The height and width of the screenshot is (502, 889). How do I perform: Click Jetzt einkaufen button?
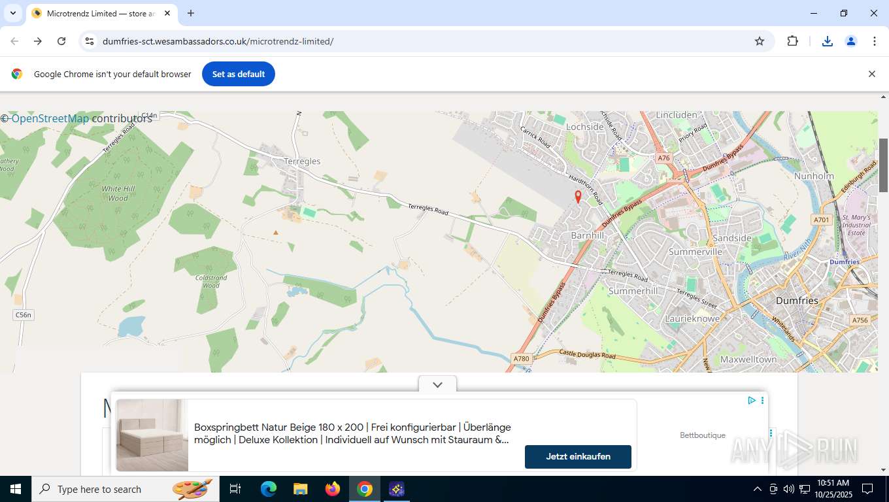click(x=578, y=457)
